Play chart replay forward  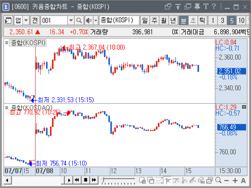[x=69, y=180]
